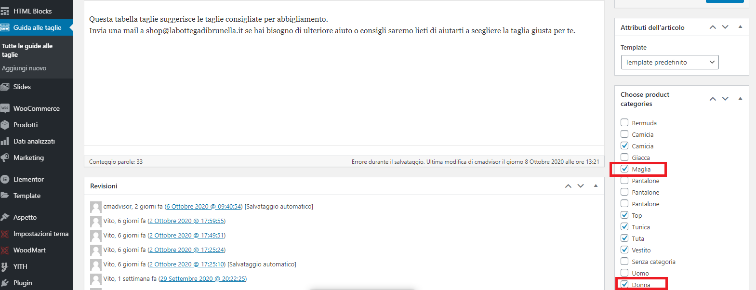Click the Prodotti box icon
The height and width of the screenshot is (290, 756).
(5, 125)
